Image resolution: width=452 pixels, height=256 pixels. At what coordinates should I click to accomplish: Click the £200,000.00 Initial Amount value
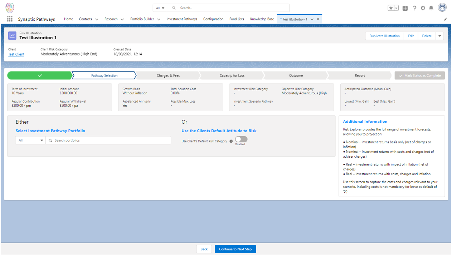pos(69,93)
